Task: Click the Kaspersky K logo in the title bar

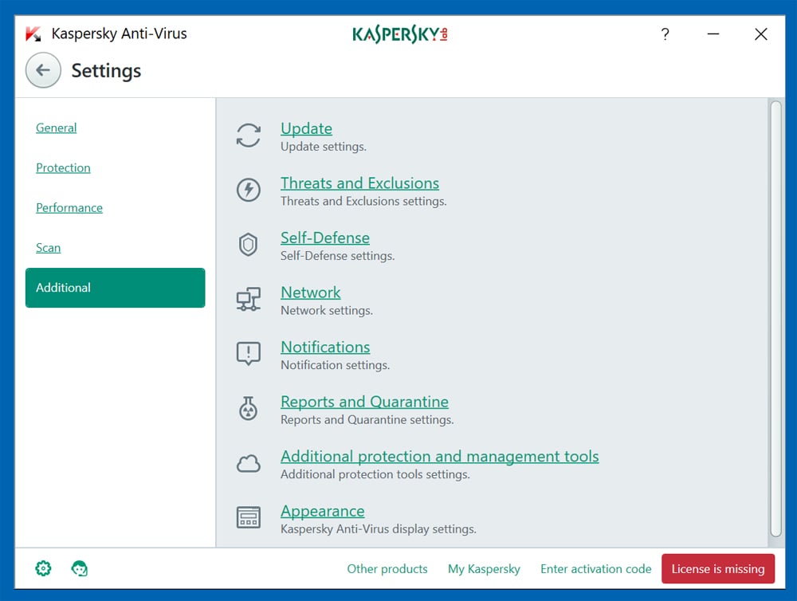Action: point(33,34)
